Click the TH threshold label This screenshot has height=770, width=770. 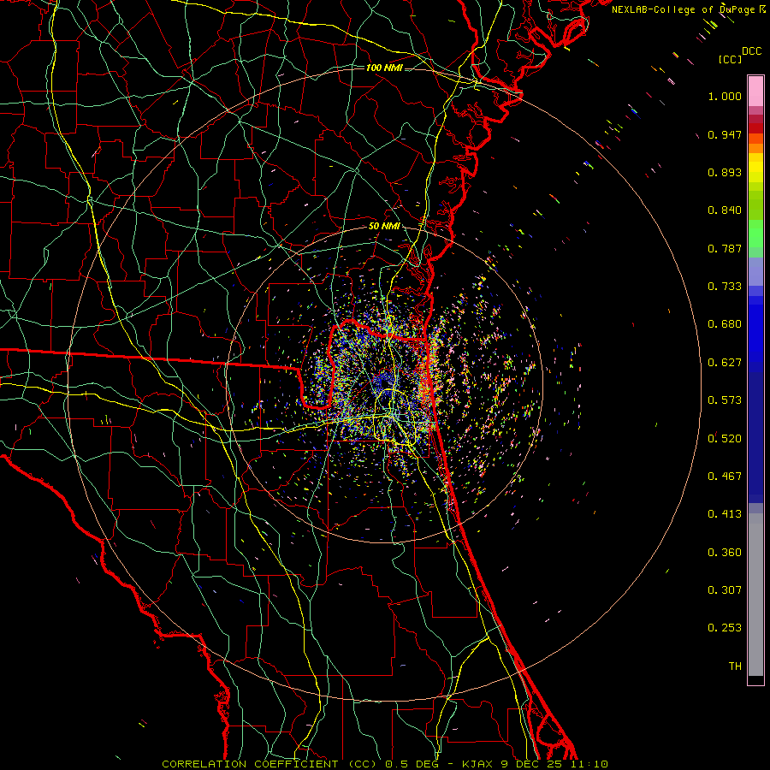pyautogui.click(x=735, y=666)
